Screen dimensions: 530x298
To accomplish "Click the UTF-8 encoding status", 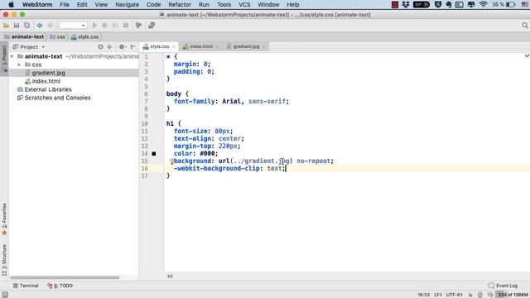I will coord(455,295).
